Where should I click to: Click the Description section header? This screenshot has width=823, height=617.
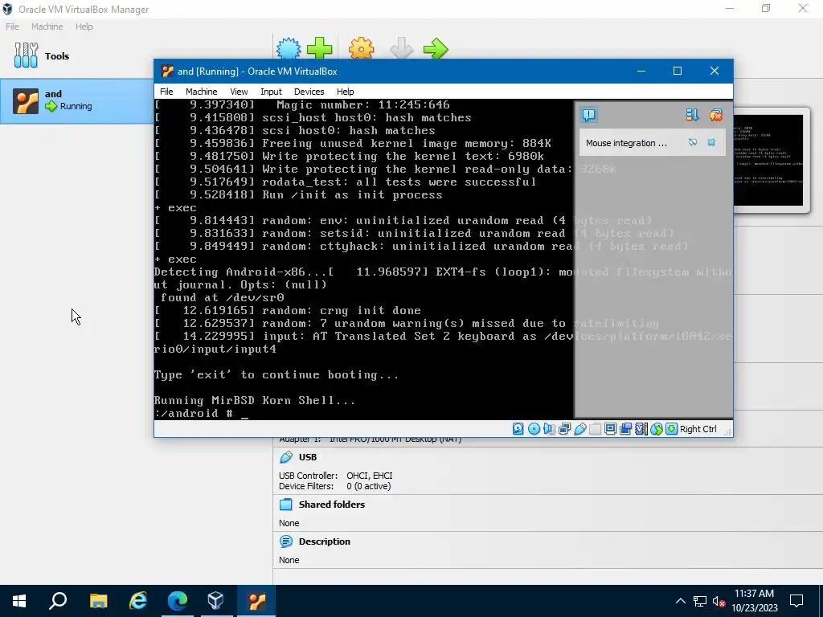click(x=325, y=541)
